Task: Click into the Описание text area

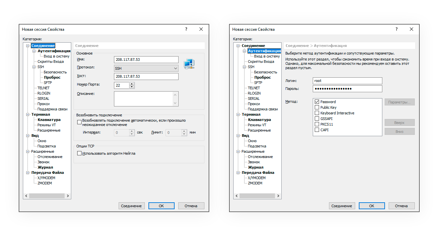Action: 143,99
